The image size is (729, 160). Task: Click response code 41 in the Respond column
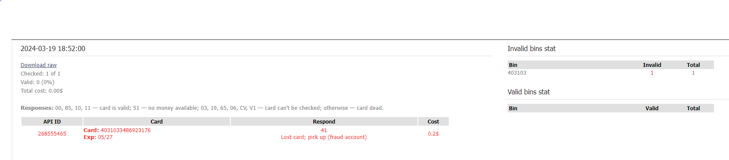click(x=324, y=130)
